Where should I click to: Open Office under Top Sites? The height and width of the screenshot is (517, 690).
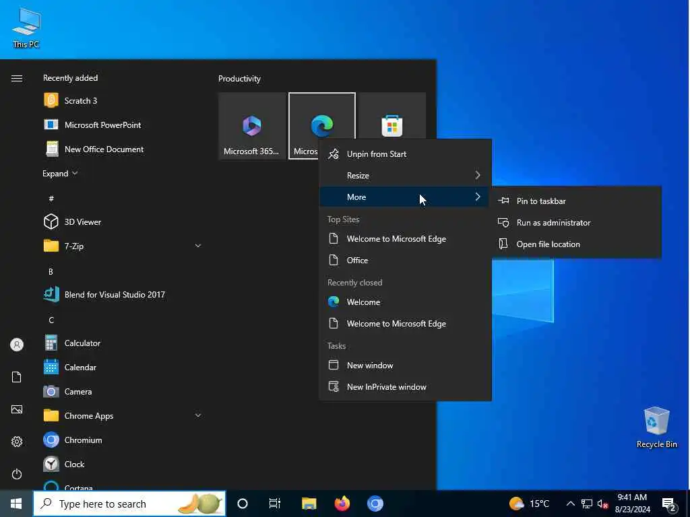click(405, 261)
